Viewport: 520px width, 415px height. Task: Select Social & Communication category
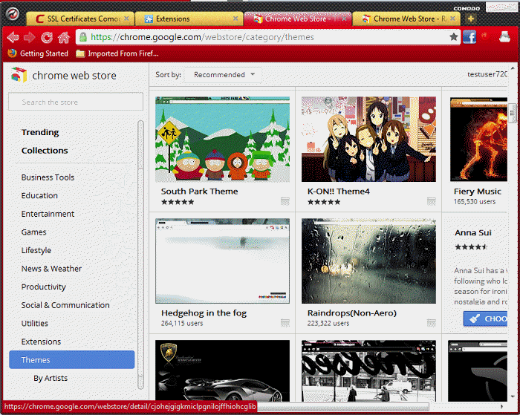[x=65, y=305]
